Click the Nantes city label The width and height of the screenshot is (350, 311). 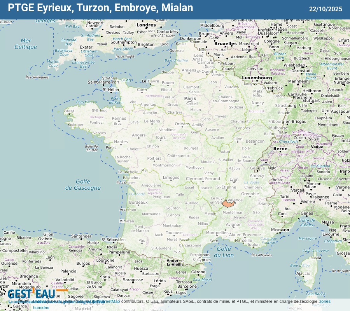(121, 142)
